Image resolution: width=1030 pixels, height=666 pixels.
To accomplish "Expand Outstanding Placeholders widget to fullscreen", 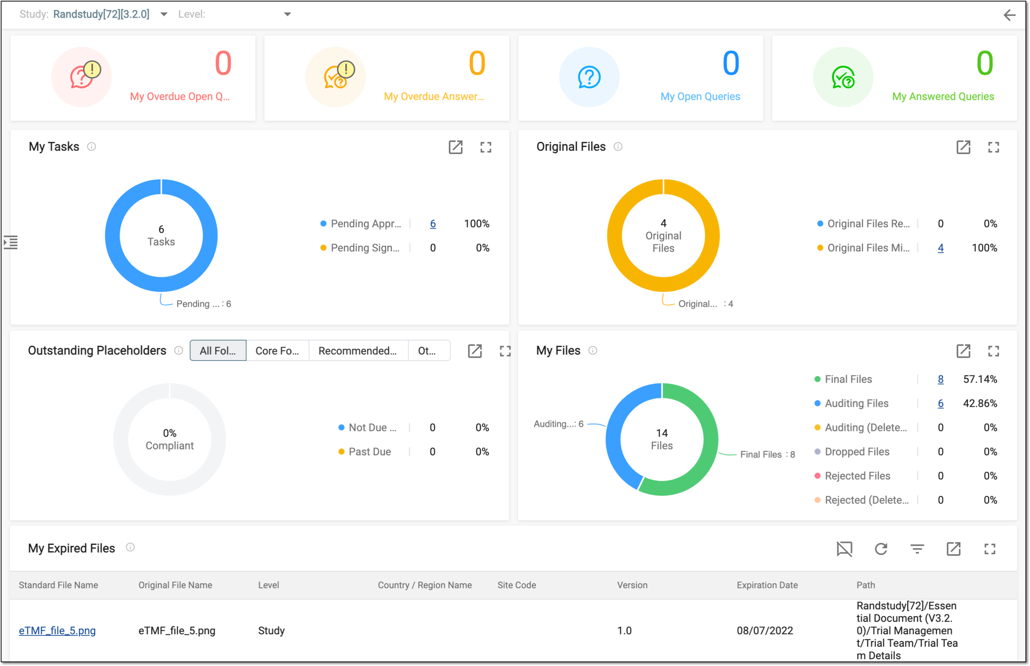I will (x=505, y=351).
